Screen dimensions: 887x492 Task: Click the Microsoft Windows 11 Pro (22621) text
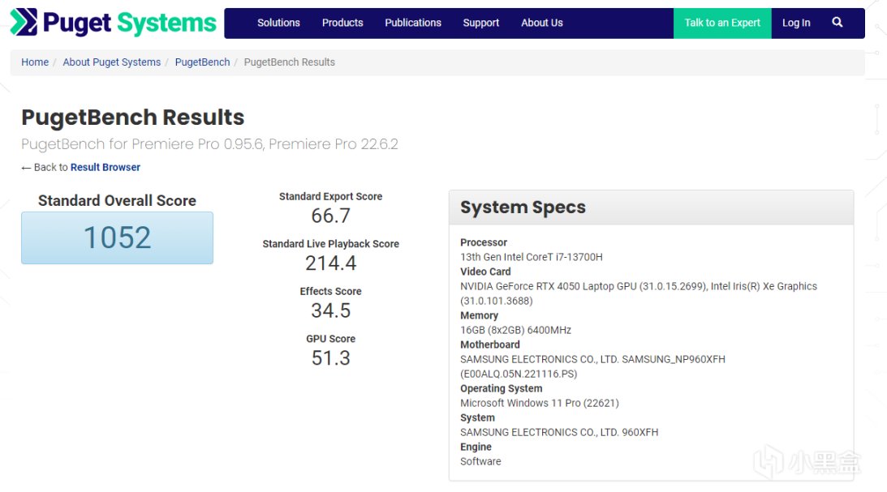(540, 404)
